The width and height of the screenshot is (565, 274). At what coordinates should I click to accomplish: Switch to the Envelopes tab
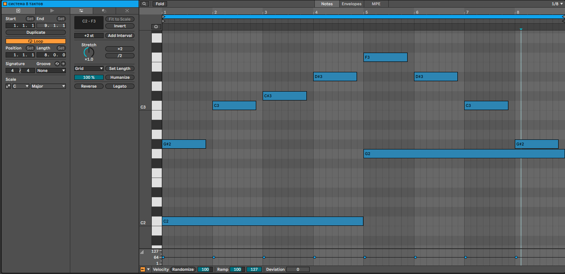[x=352, y=4]
